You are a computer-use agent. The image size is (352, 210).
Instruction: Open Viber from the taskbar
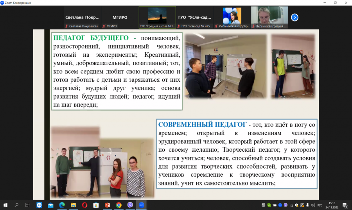tap(130, 205)
